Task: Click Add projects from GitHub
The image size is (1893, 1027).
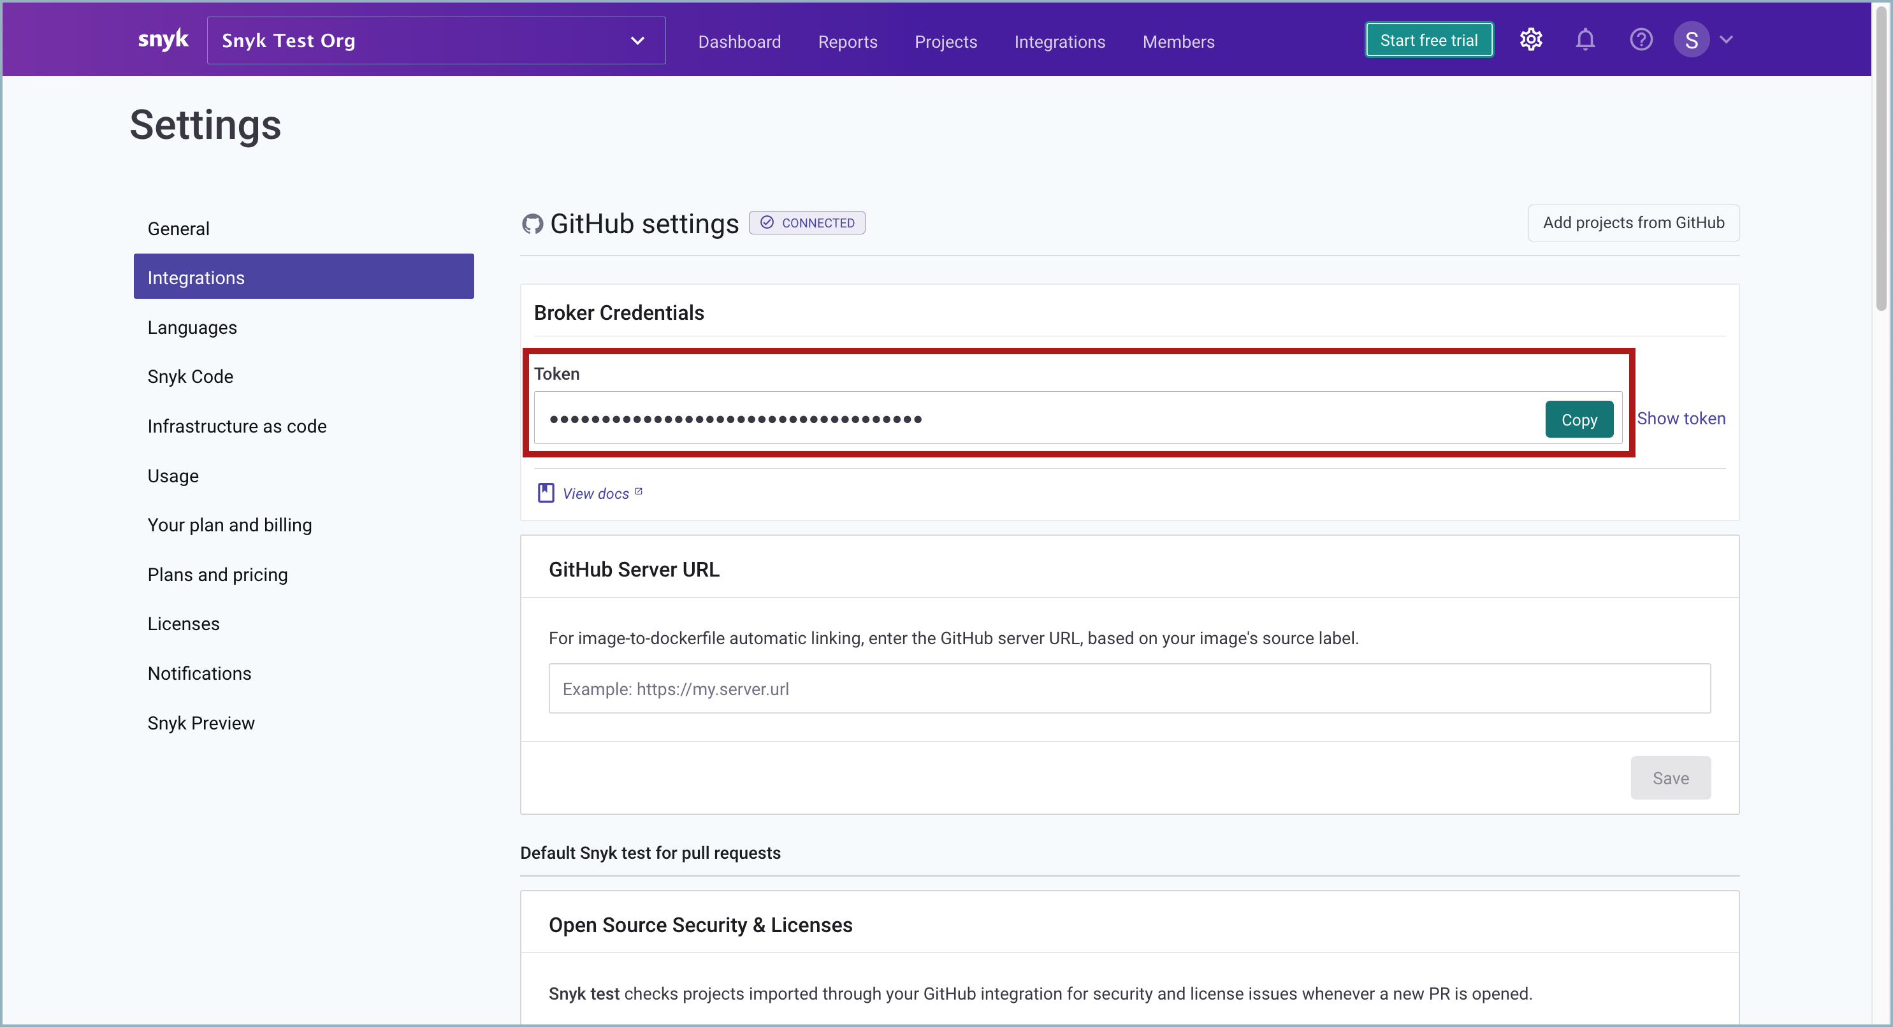Action: (1633, 222)
